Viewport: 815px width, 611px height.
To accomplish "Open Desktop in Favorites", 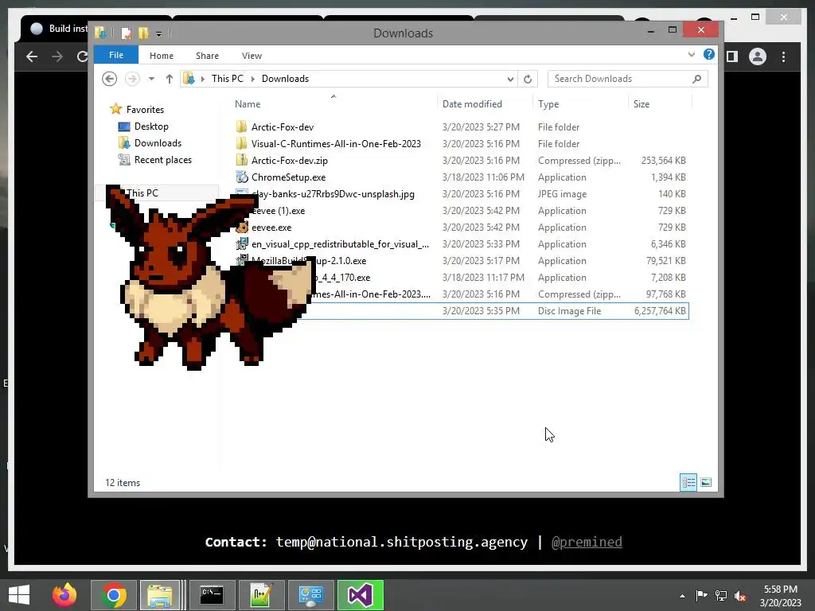I will coord(150,126).
